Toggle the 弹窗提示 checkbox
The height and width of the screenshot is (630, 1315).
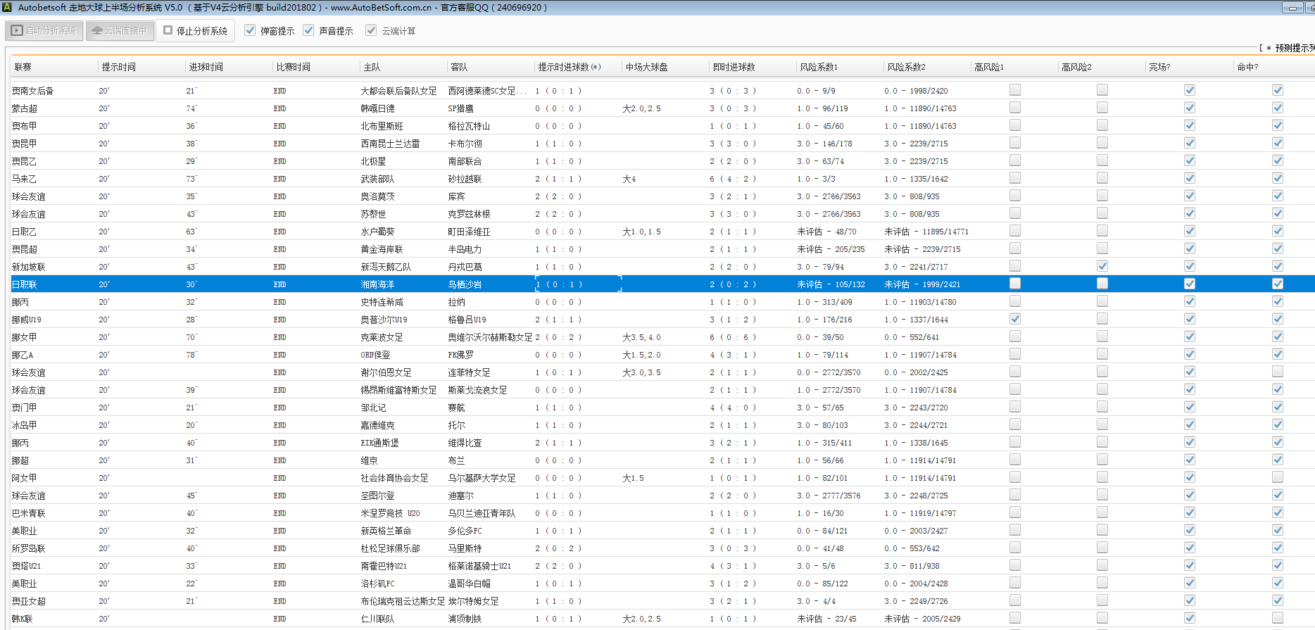pyautogui.click(x=250, y=30)
